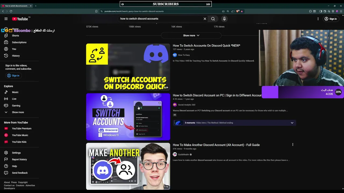The width and height of the screenshot is (344, 193).
Task: Click the 51K views, 9 months ago text
Action: click(184, 149)
